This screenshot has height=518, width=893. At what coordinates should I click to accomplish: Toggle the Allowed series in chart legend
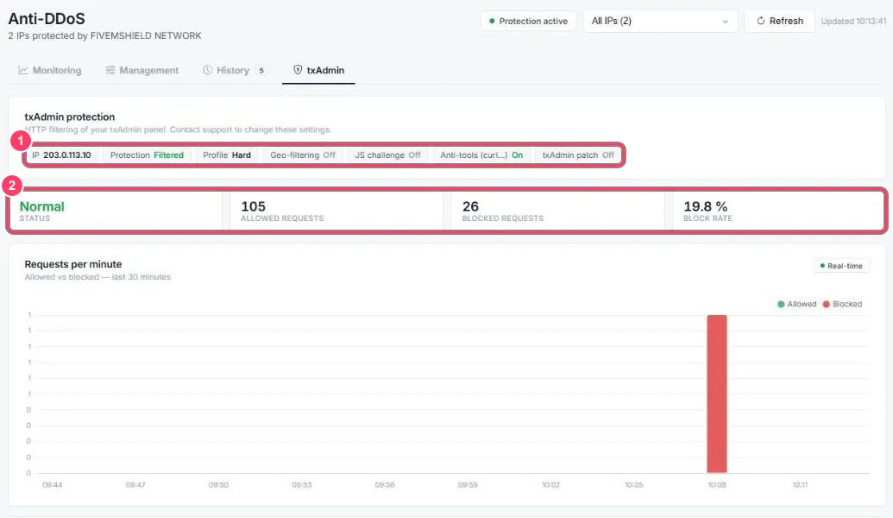click(796, 304)
